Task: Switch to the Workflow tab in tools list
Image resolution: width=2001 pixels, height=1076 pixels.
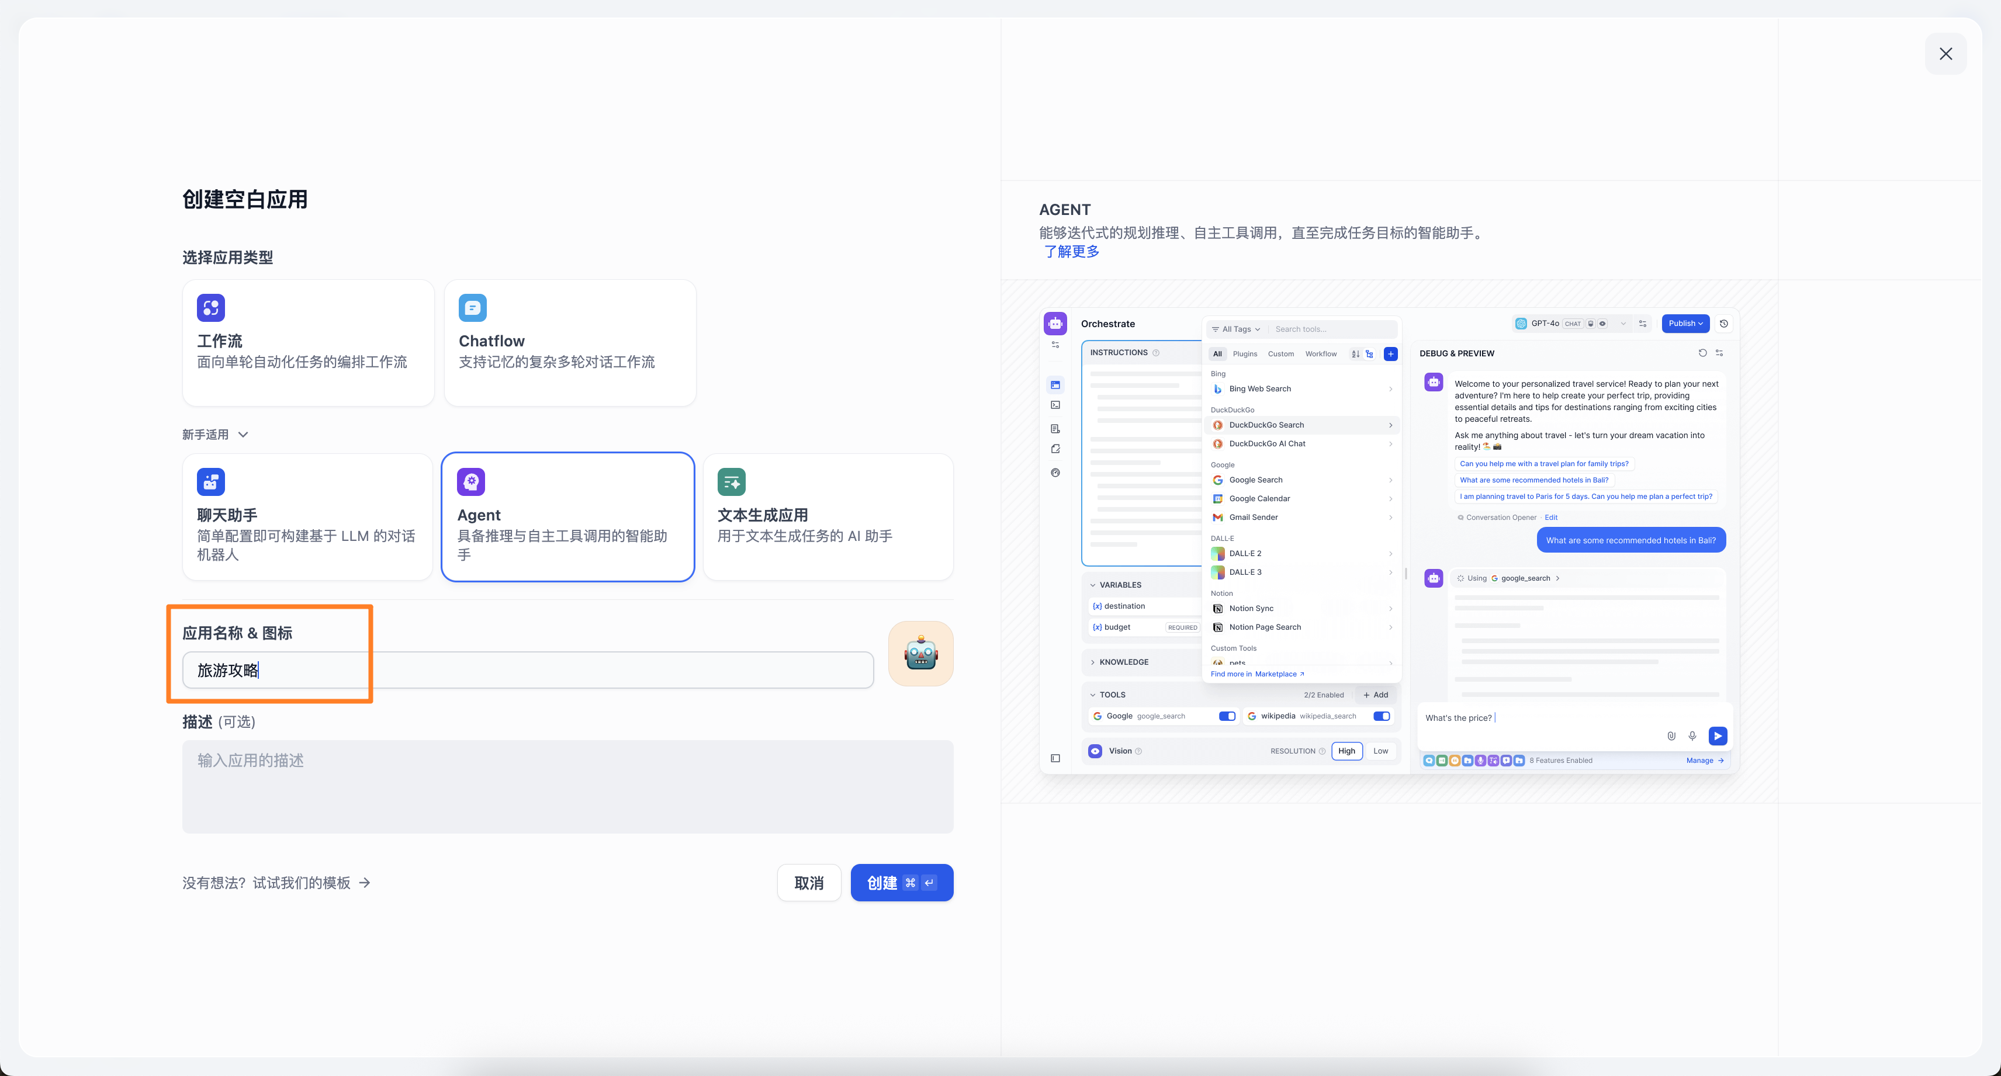Action: (x=1321, y=354)
